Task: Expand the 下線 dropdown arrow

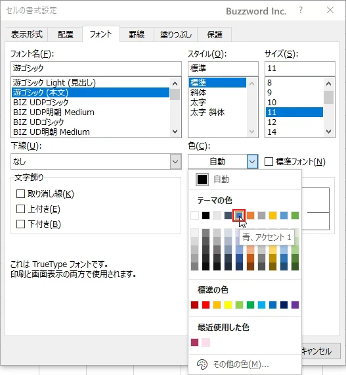Action: [175, 162]
